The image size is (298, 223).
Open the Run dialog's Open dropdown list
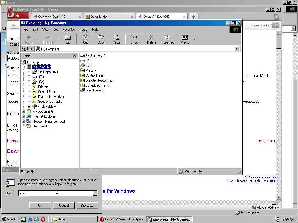coord(95,193)
